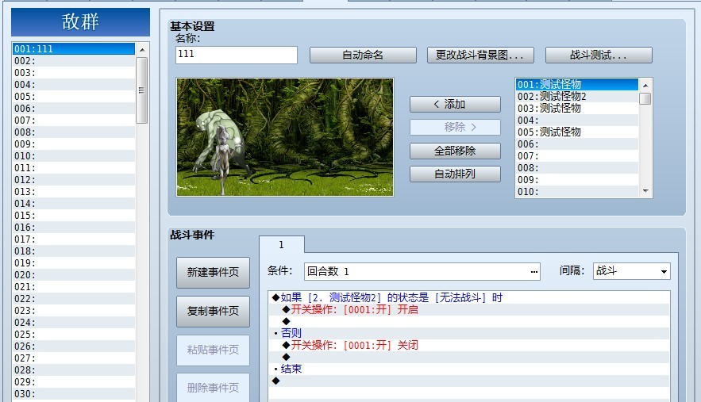
Task: Select the 结束 line
Action: point(468,369)
